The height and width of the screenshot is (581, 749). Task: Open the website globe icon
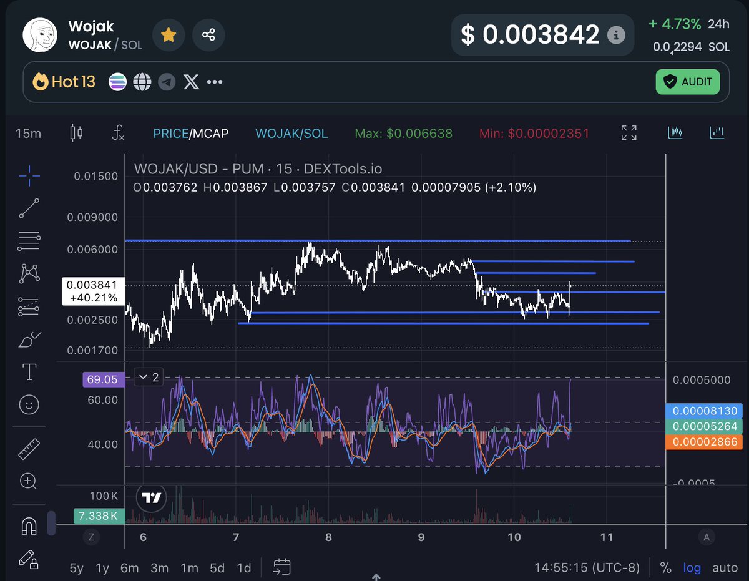(x=142, y=82)
